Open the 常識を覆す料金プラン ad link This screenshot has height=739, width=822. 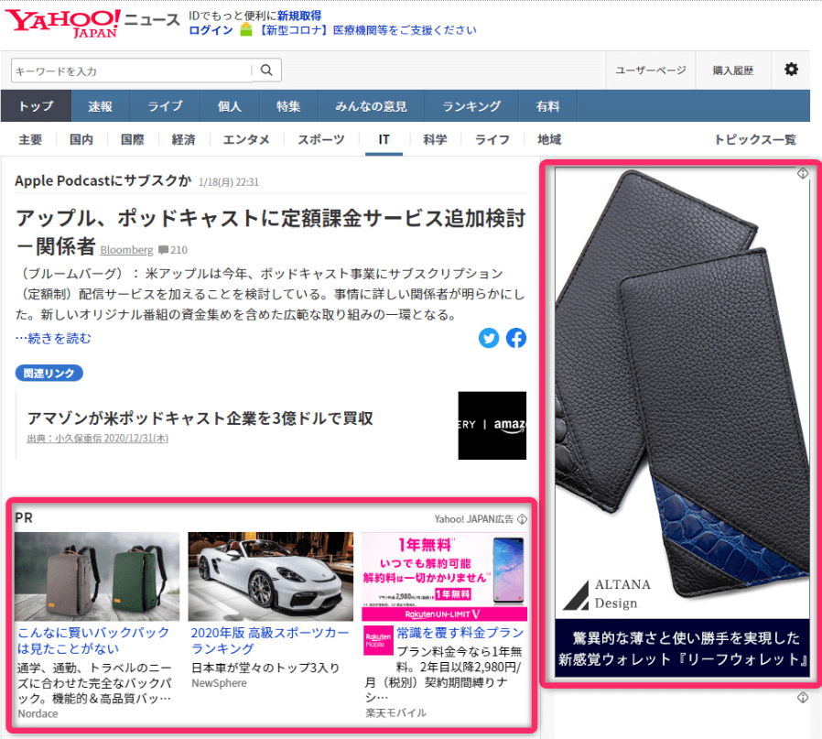(460, 633)
